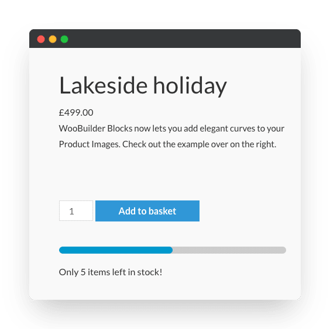Click the grey unfilled part of stock bar
This screenshot has width=330, height=329.
tap(229, 250)
